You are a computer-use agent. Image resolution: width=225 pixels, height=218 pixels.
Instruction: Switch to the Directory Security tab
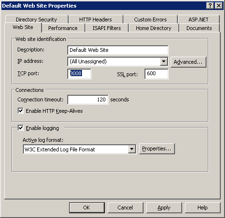tap(36, 20)
